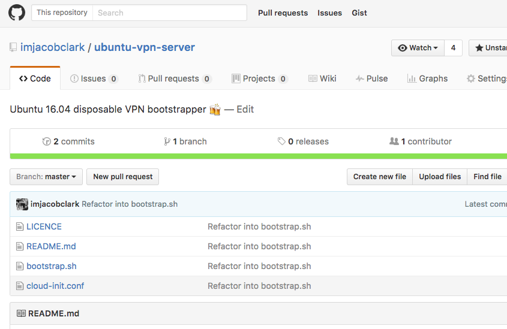Click the Find file button
The image size is (507, 329).
pos(487,177)
